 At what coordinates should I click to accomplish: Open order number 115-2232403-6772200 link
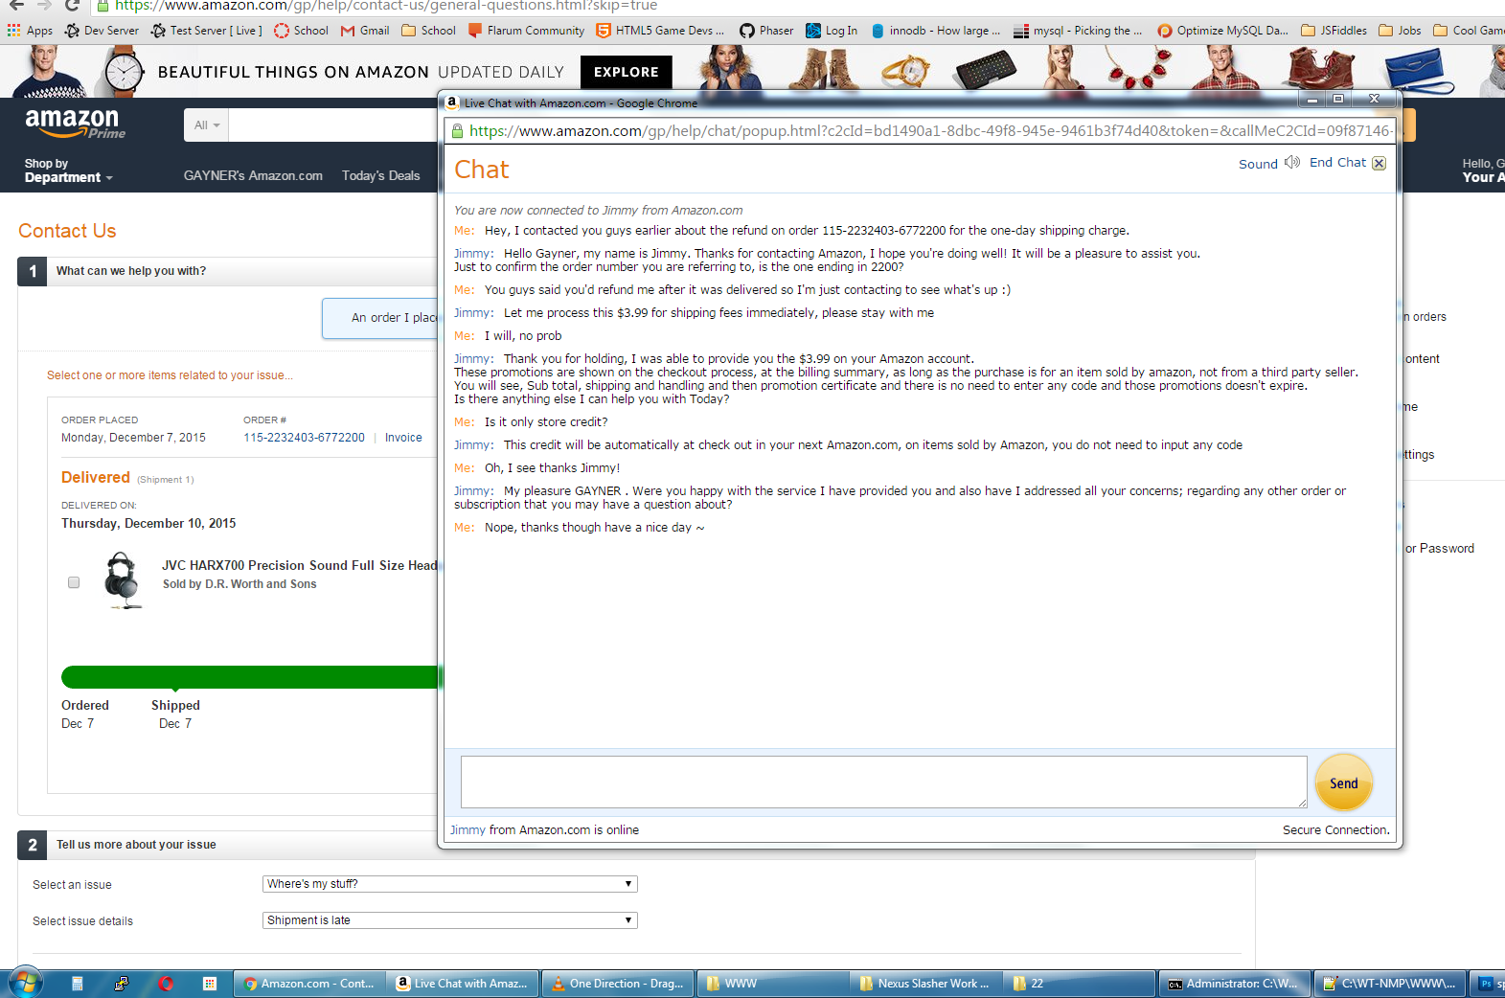304,438
